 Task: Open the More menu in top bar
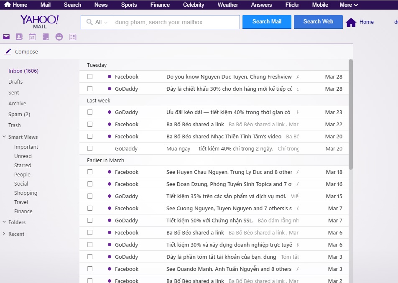tap(348, 5)
